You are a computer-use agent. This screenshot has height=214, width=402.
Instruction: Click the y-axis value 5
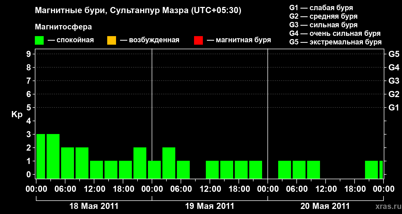coord(29,108)
